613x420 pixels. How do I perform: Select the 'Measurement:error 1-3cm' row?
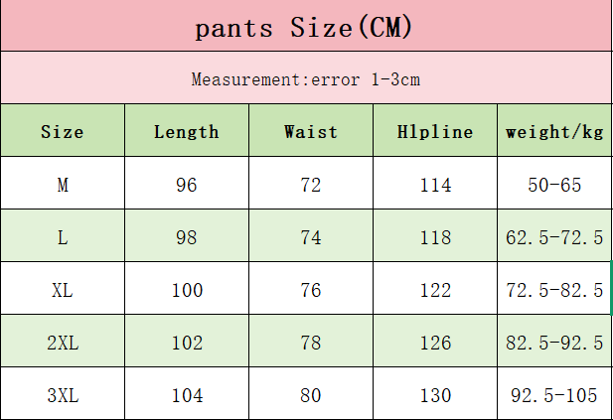coord(306,77)
